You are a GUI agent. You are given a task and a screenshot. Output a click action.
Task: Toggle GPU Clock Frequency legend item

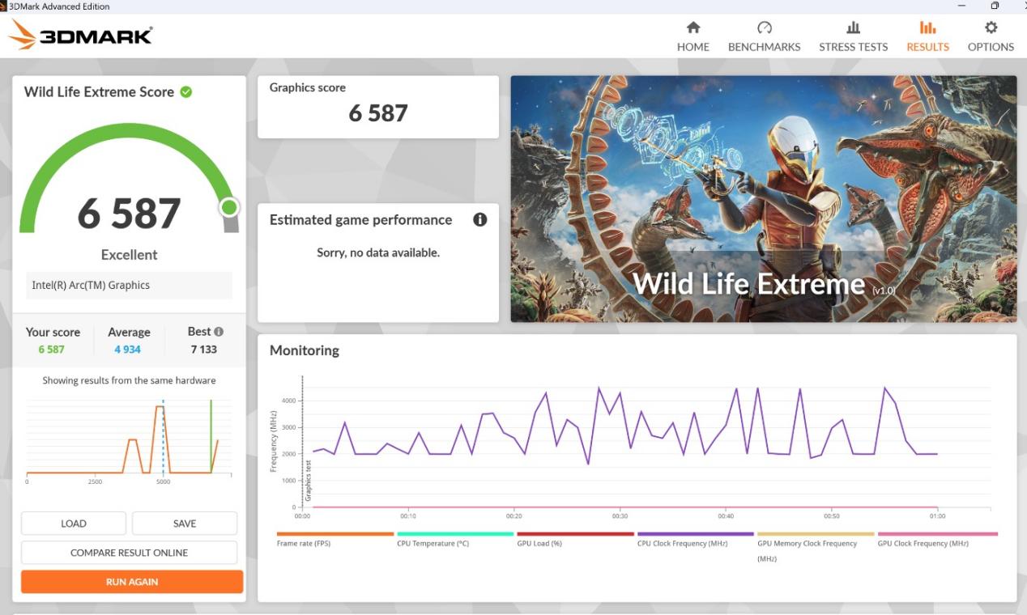tap(937, 539)
